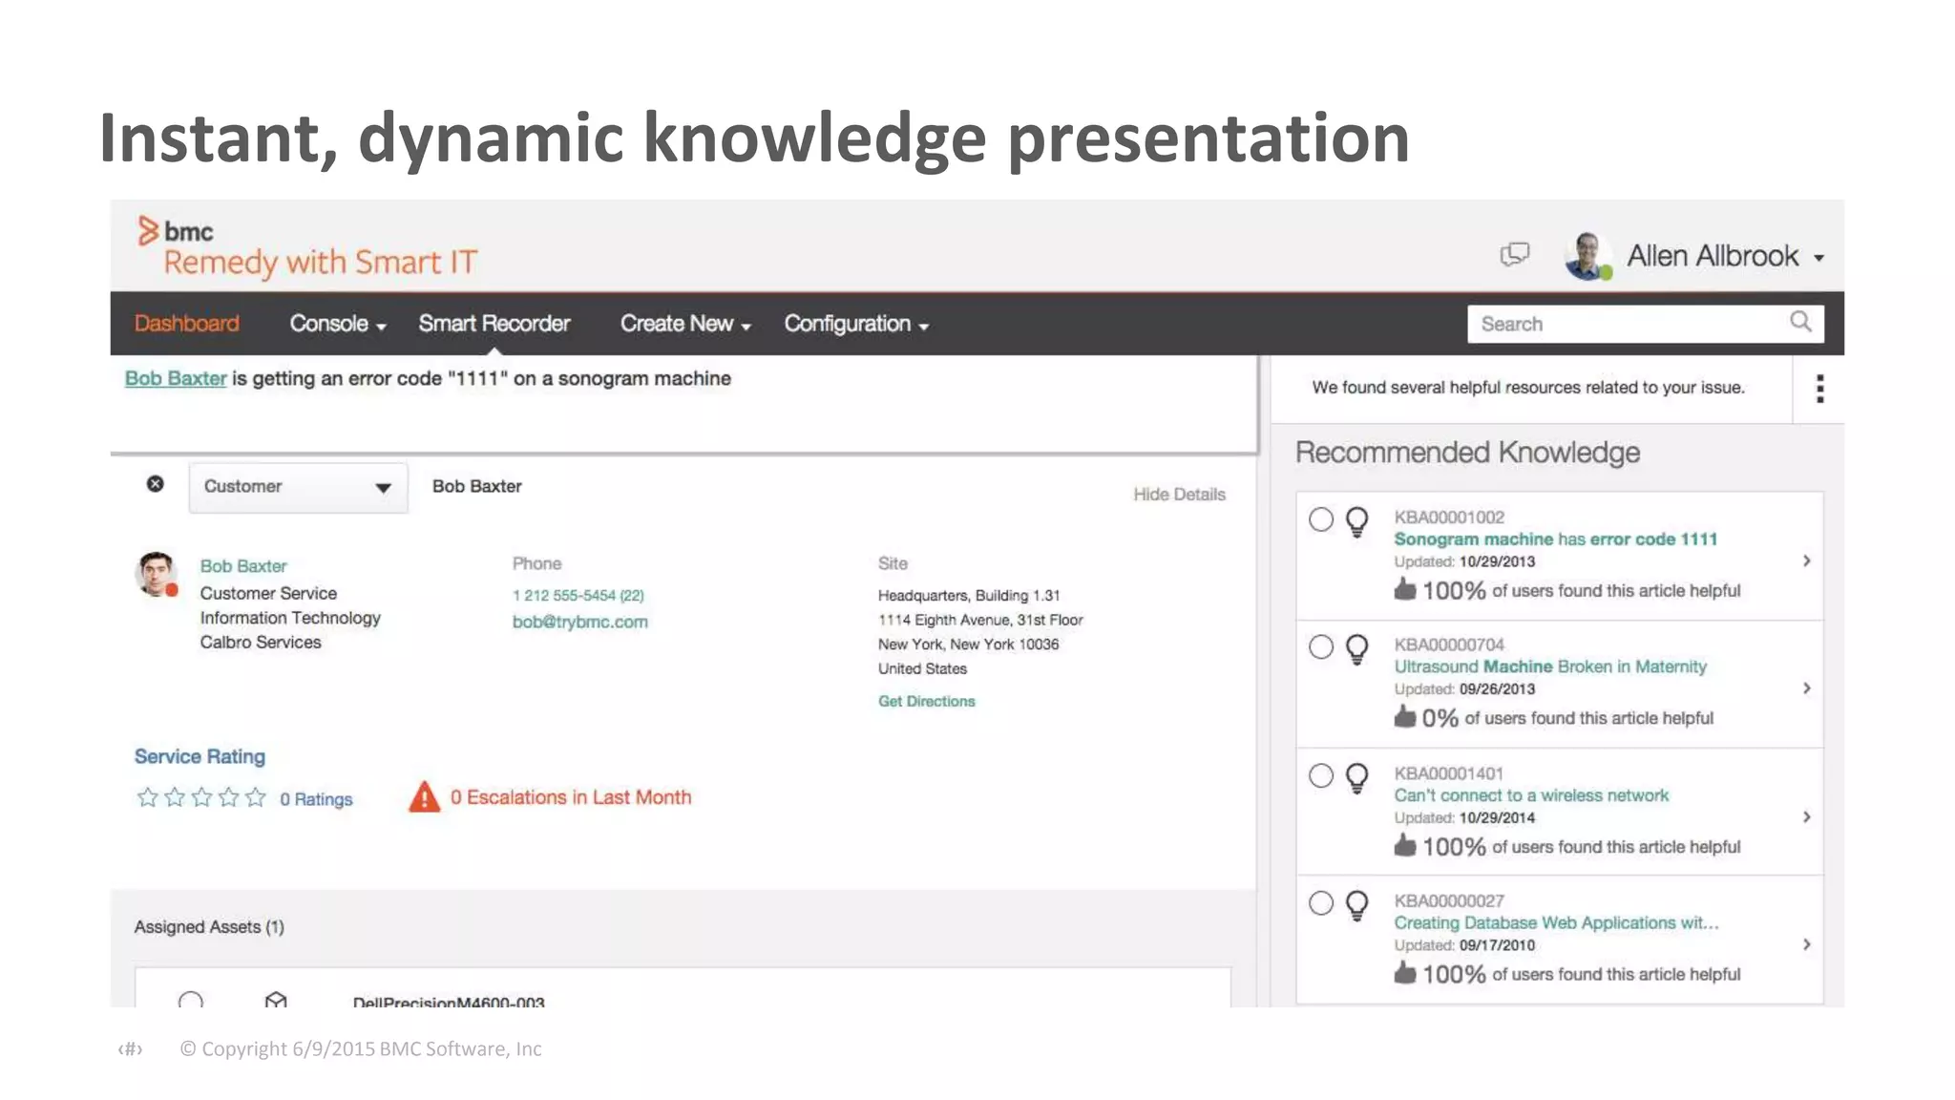Click thumbs-up icon on KBA00000704
Viewport: 1955px width, 1100px height.
click(1404, 716)
